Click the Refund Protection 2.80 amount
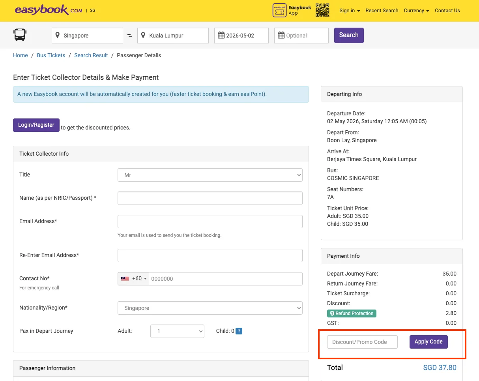 tap(451, 313)
